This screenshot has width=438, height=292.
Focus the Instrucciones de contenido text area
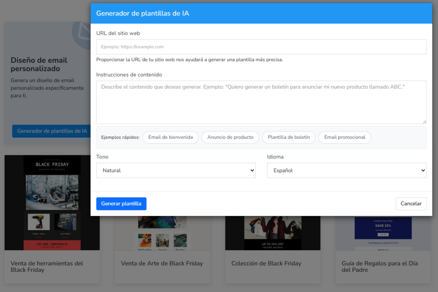pyautogui.click(x=261, y=102)
